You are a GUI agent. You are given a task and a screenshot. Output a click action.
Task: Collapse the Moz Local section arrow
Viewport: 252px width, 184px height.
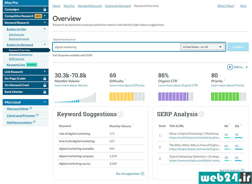[x=45, y=102]
